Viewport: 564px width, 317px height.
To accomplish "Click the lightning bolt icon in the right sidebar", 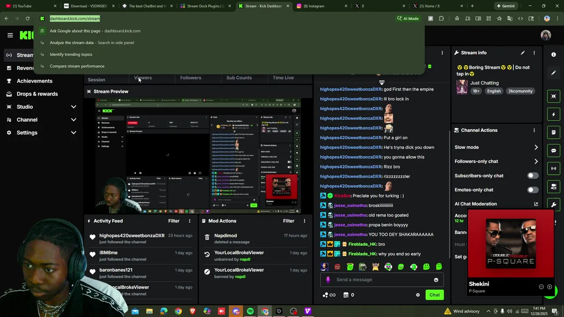I will tap(553, 114).
